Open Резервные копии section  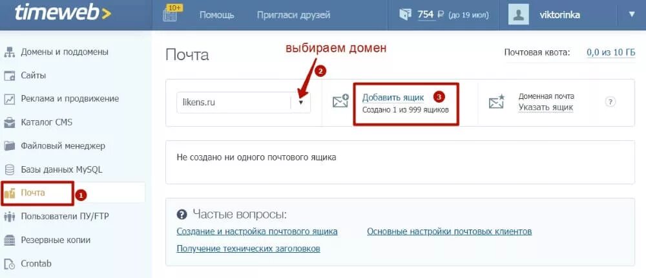coord(56,240)
